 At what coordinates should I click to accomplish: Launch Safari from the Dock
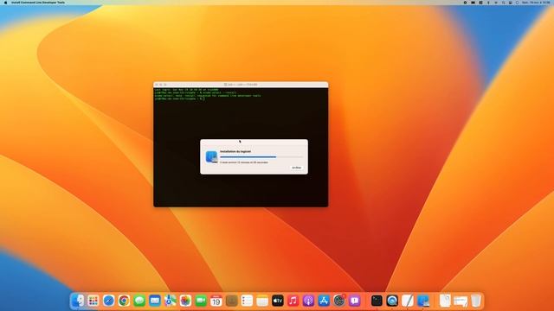coord(108,301)
